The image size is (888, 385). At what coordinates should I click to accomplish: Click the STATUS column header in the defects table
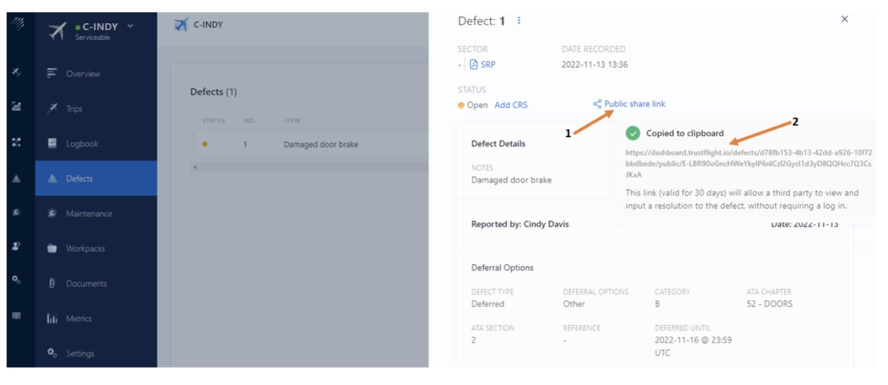click(x=213, y=120)
